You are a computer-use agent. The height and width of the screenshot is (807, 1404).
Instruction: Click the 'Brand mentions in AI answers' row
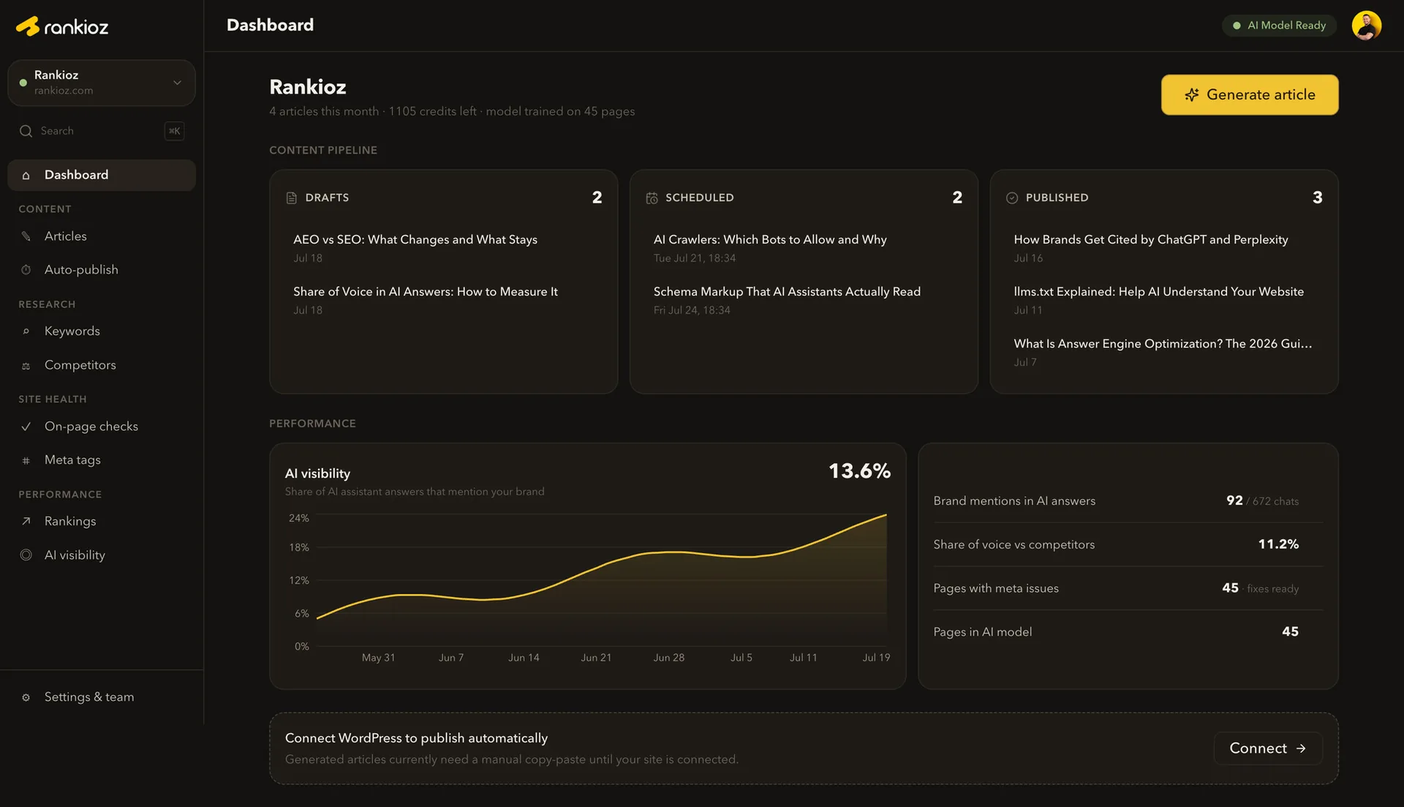(1128, 501)
